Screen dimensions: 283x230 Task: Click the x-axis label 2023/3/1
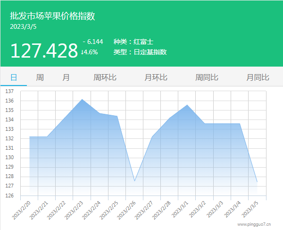pyautogui.click(x=180, y=209)
